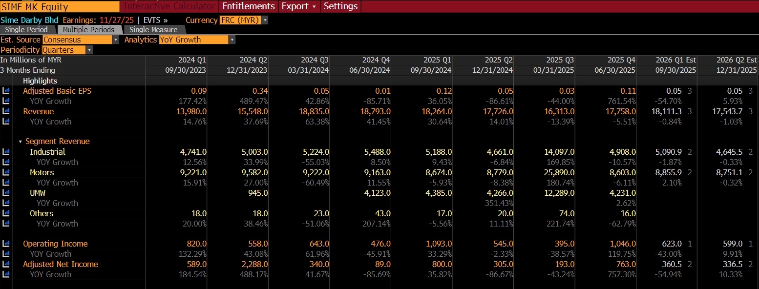Click the 2026 Q2 Est column header
Screen dimensions: 759x289
[x=737, y=60]
